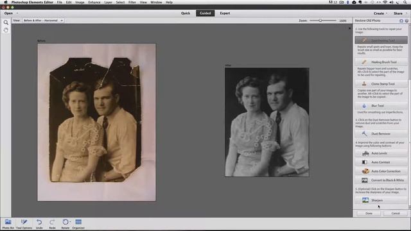Select the Zoom tool magnifier

[x=6, y=23]
